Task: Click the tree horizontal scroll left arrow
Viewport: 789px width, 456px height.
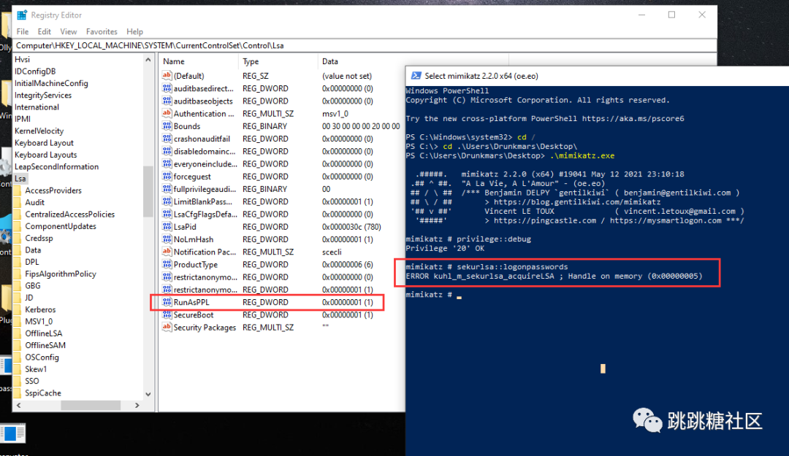Action: coord(18,405)
